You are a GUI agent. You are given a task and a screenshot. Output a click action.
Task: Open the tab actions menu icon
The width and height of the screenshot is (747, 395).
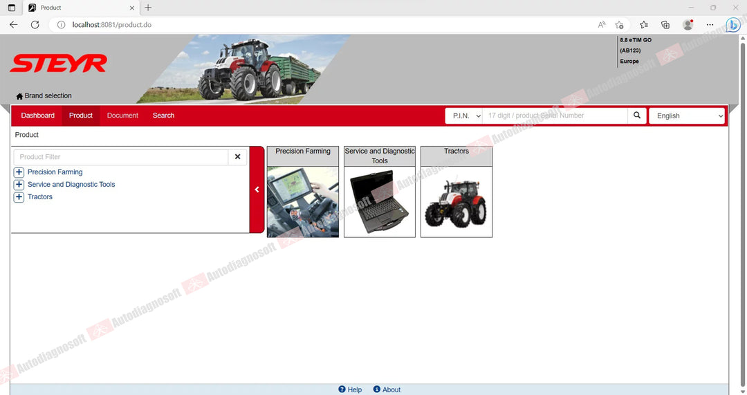pos(12,8)
